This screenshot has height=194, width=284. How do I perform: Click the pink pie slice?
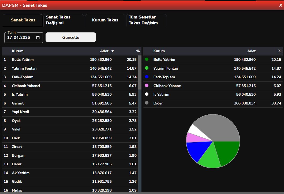pyautogui.click(x=195, y=138)
